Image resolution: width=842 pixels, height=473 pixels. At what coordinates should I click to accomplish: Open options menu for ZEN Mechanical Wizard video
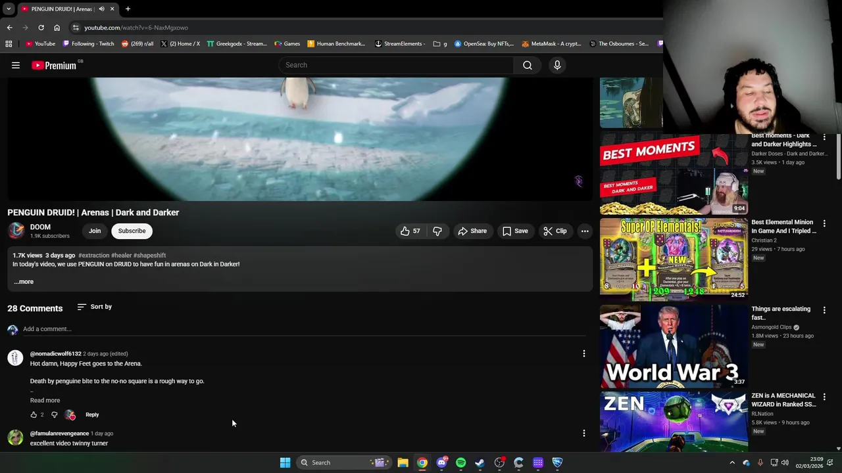coord(824,397)
